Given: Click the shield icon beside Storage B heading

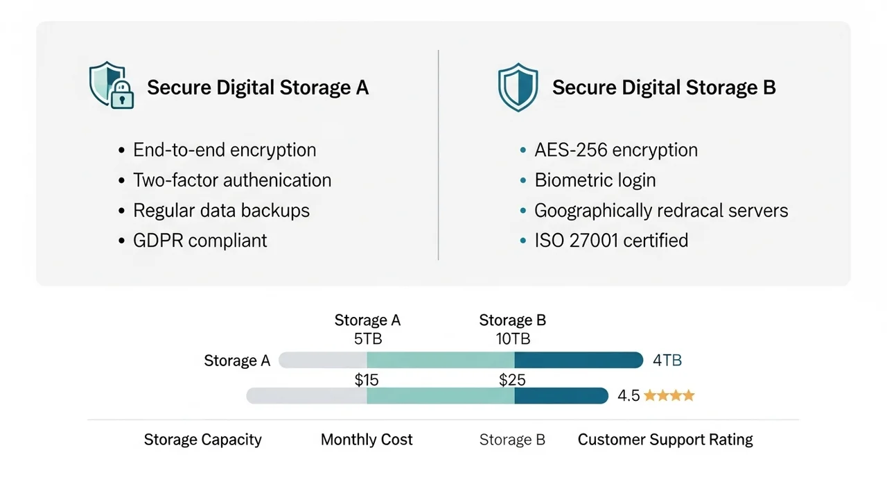Looking at the screenshot, I should (518, 87).
